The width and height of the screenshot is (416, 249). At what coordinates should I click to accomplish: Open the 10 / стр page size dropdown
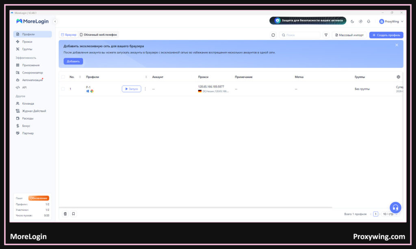click(x=389, y=214)
